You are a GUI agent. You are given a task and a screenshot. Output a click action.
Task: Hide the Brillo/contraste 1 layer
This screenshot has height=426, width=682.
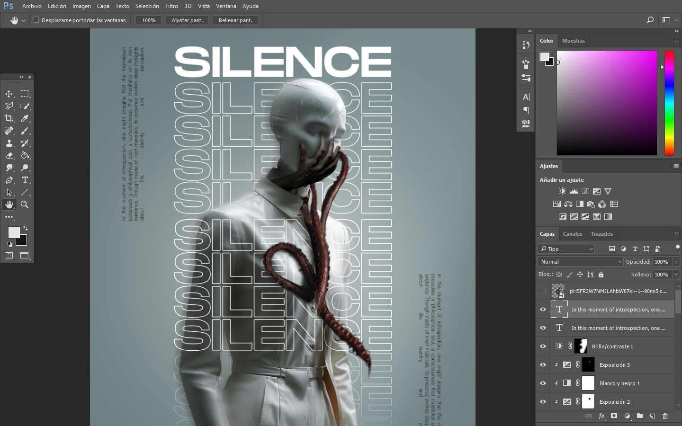tap(543, 346)
